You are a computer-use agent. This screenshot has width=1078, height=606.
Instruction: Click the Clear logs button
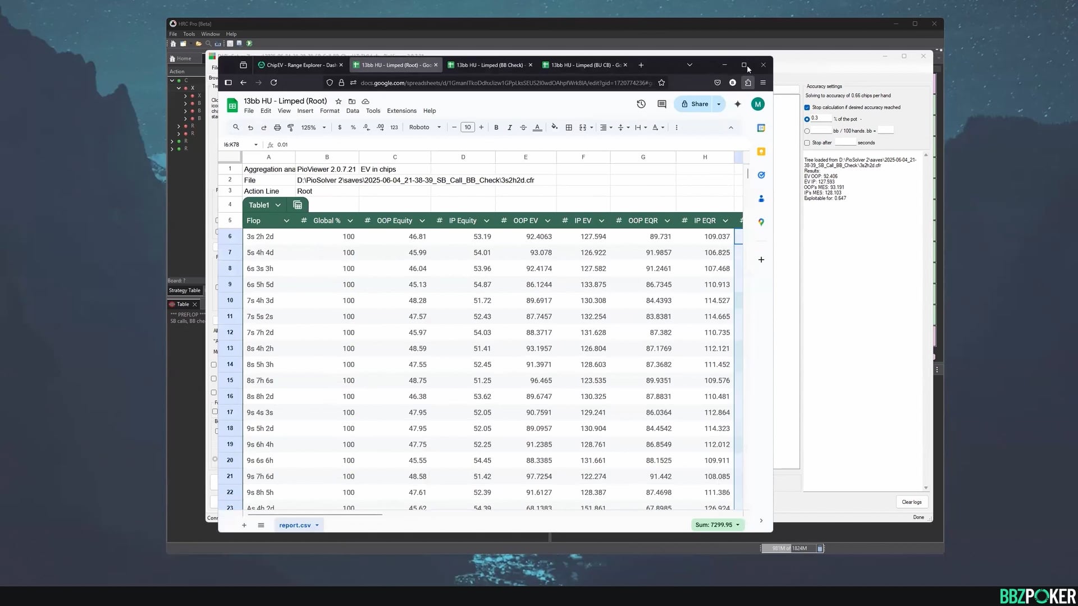click(911, 502)
